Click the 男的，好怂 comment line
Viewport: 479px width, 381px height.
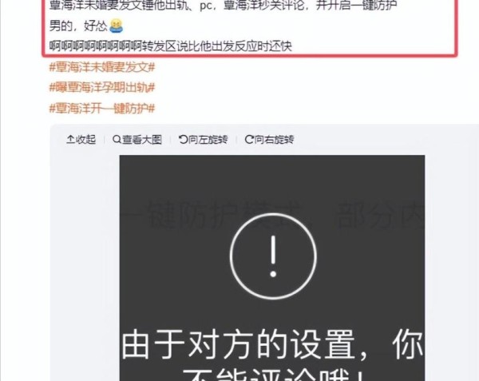tap(86, 26)
